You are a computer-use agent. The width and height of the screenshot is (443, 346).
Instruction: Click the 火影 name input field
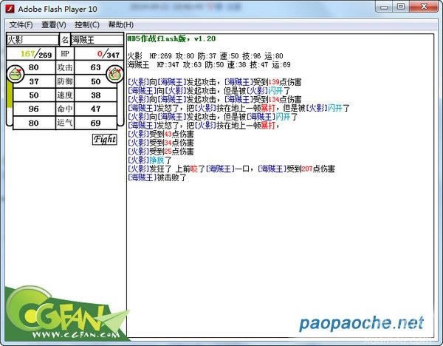(31, 40)
